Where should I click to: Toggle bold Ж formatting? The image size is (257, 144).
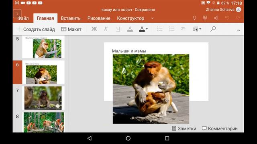(94, 29)
